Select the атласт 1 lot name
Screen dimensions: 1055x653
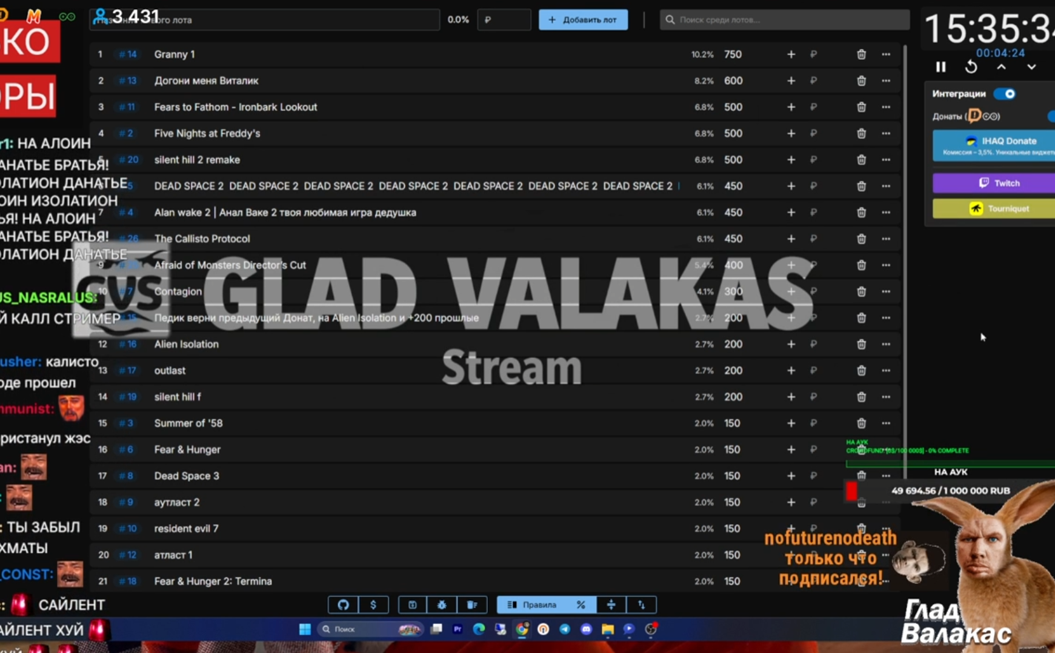tap(173, 555)
